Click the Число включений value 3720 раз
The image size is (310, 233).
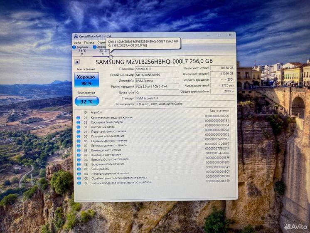222,86
